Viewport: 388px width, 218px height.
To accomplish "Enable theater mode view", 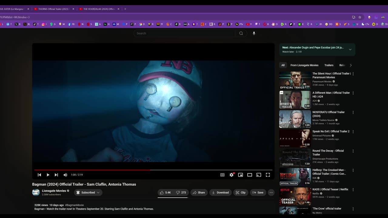I will click(x=250, y=175).
